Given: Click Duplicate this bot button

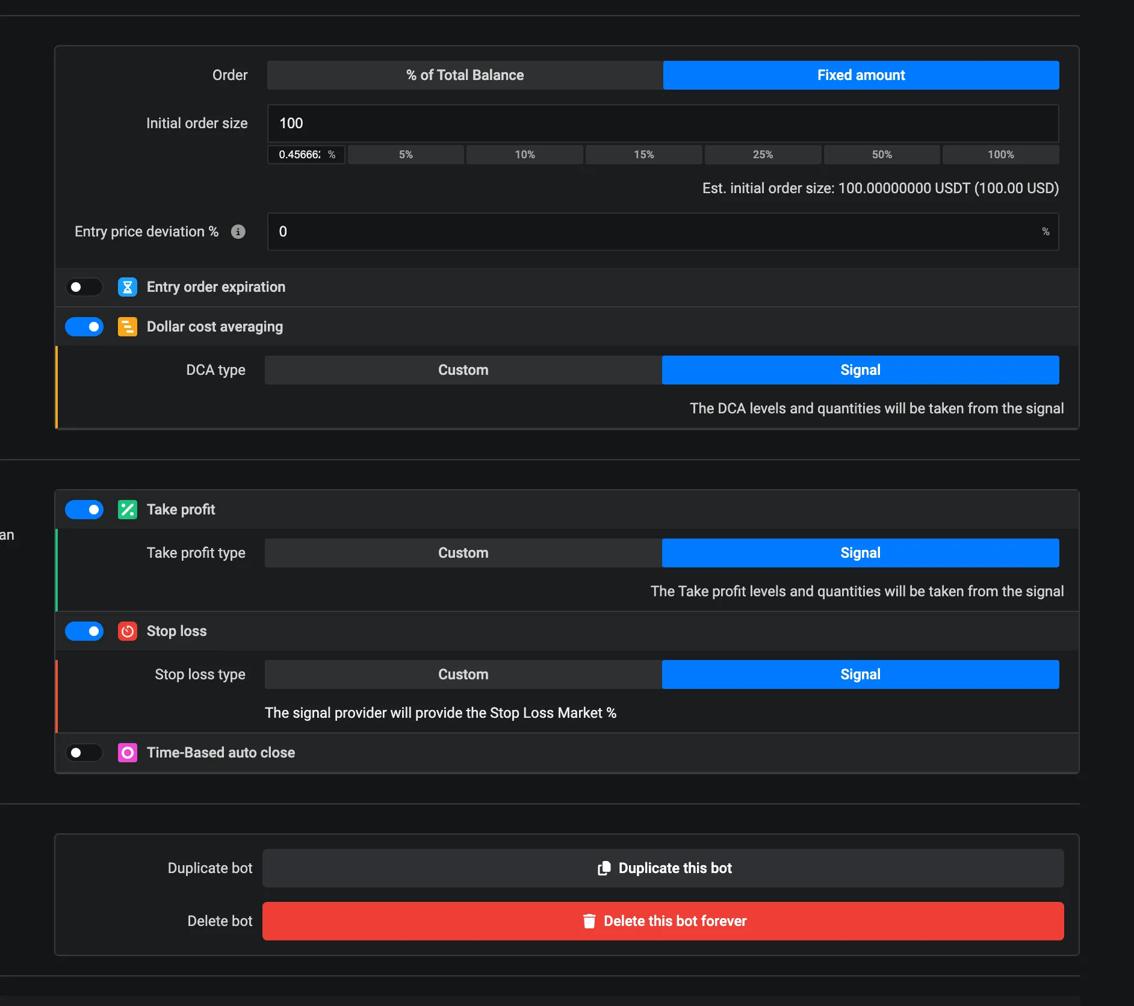Looking at the screenshot, I should (x=663, y=868).
